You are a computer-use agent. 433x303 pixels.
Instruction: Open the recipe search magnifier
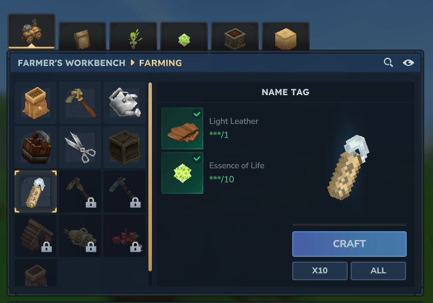(388, 62)
